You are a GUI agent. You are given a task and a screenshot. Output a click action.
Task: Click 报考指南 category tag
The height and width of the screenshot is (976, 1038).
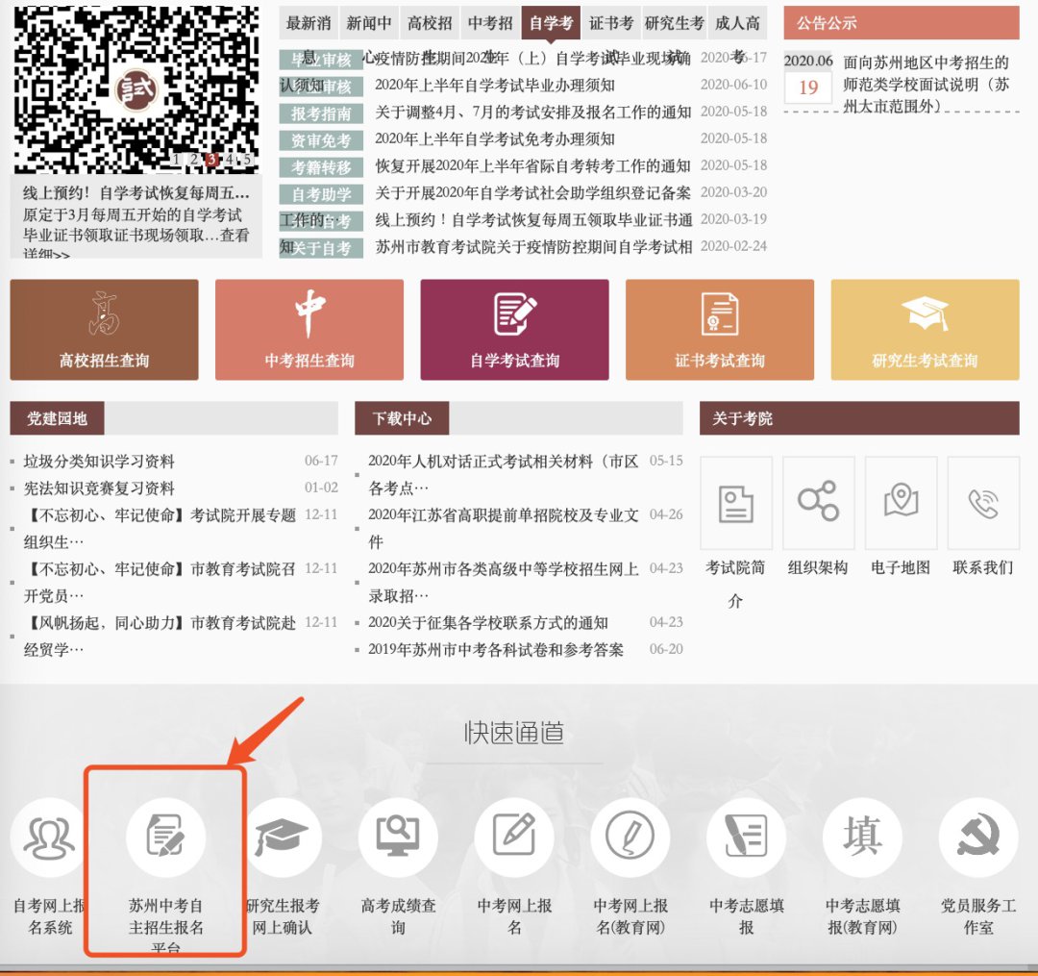pyautogui.click(x=321, y=113)
